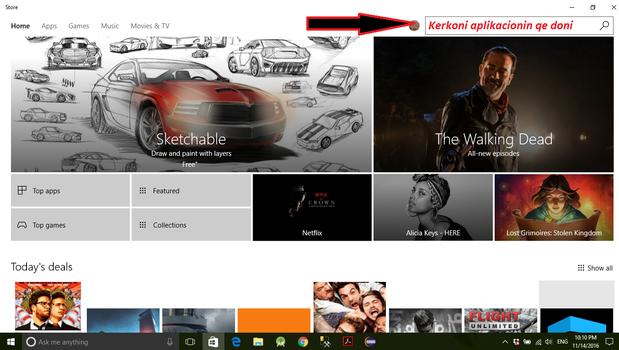Launch Microsoft Edge from the taskbar
The width and height of the screenshot is (619, 350).
tap(236, 341)
